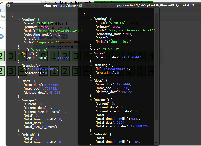The image size is (201, 146).
Task: Collapse "docs" section in left JSON window
Action: point(19,81)
